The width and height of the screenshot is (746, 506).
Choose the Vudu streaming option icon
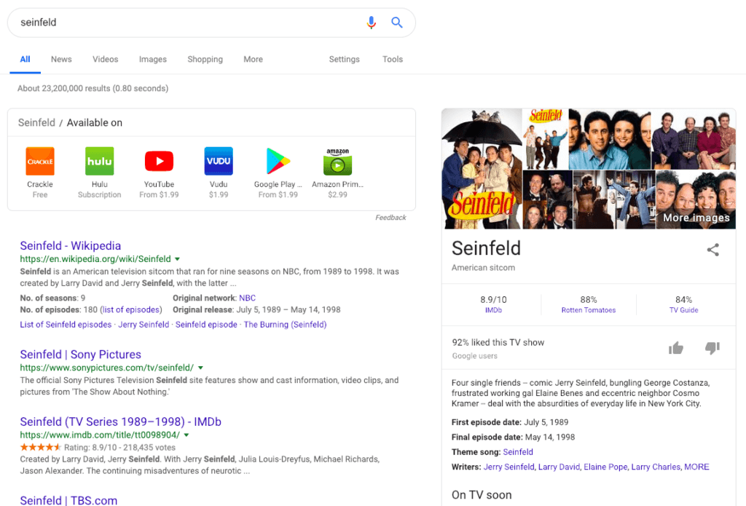219,162
